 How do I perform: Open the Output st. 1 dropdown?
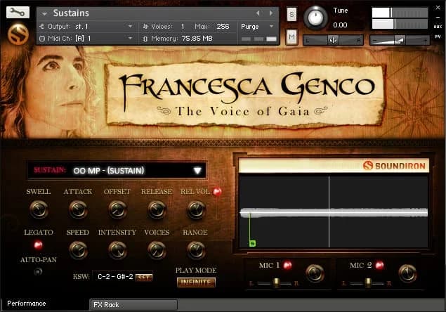click(x=130, y=27)
